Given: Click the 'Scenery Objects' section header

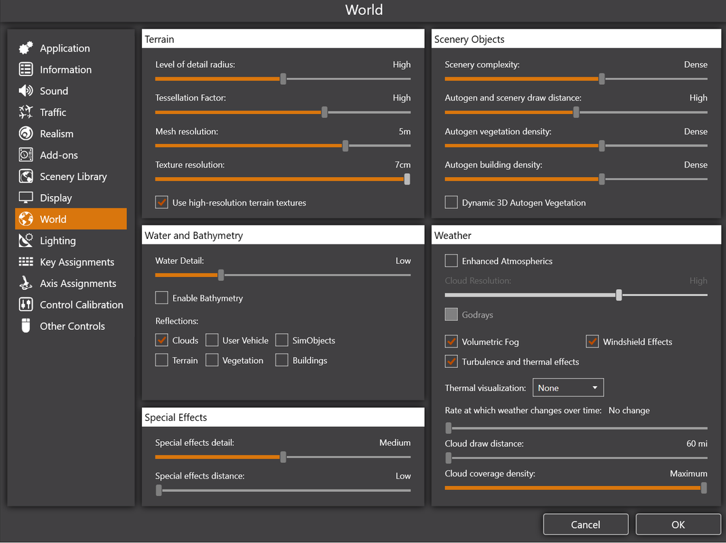Looking at the screenshot, I should (576, 39).
